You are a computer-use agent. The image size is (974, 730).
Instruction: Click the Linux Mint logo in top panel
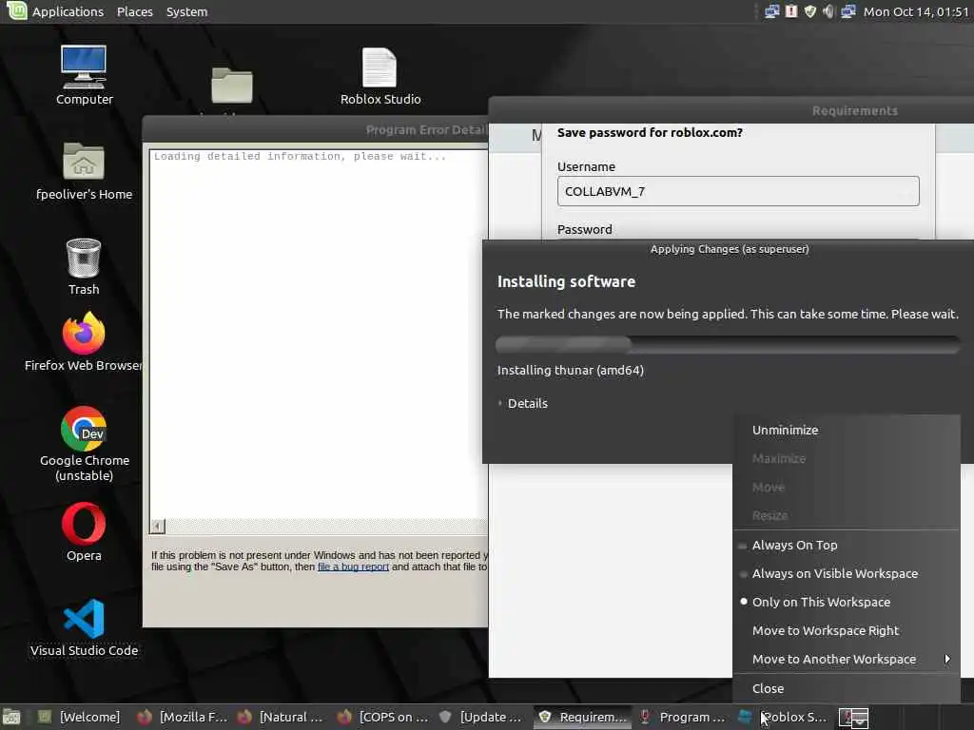click(16, 10)
